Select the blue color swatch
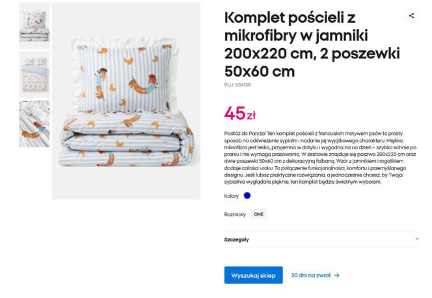This screenshot has height=298, width=432. [x=247, y=195]
